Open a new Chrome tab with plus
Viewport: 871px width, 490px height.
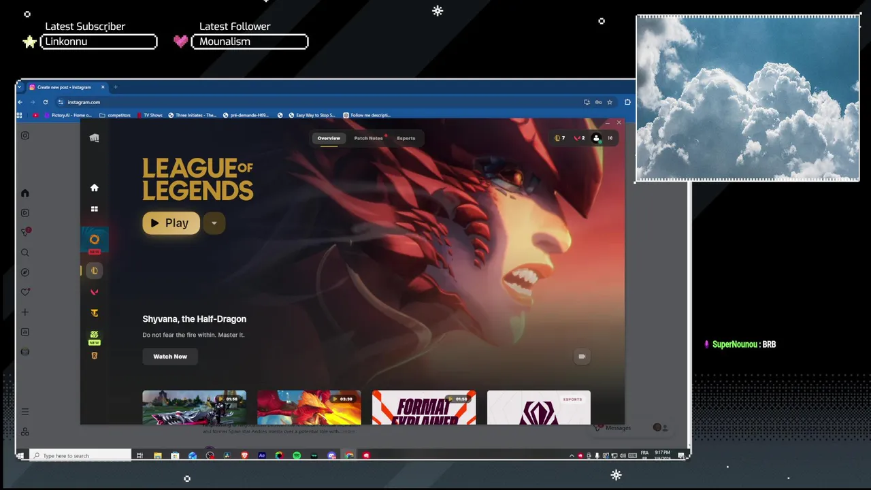[x=116, y=87]
